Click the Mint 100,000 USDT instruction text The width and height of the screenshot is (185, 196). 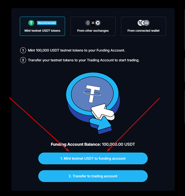76,50
